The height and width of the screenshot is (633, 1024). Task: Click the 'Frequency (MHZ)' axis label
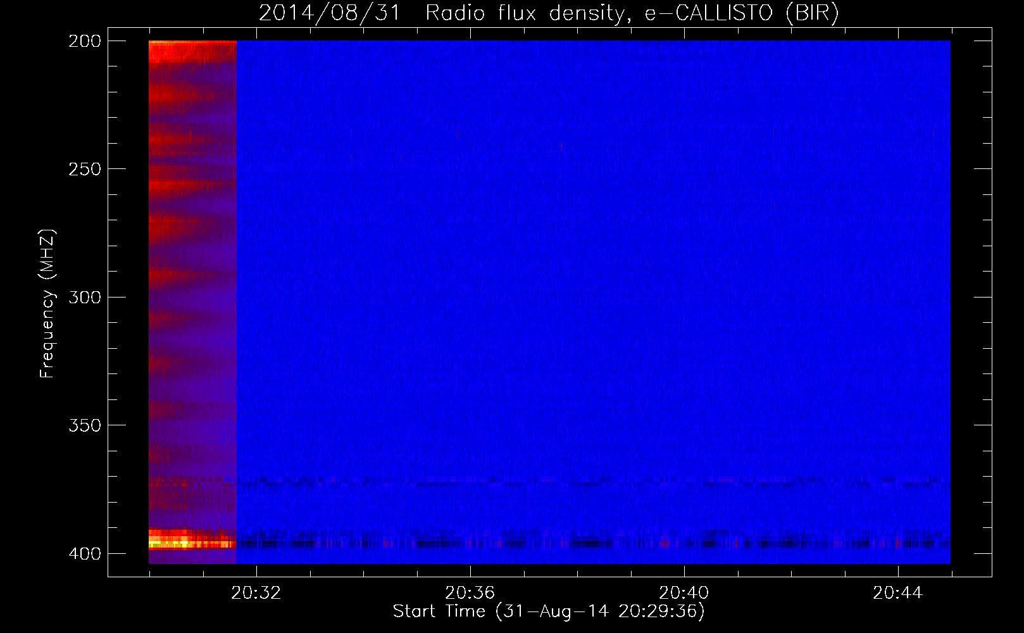[47, 304]
